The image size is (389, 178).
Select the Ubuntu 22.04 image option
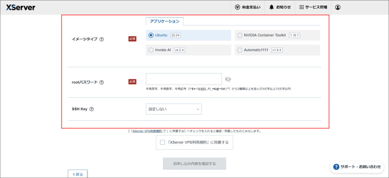click(151, 35)
